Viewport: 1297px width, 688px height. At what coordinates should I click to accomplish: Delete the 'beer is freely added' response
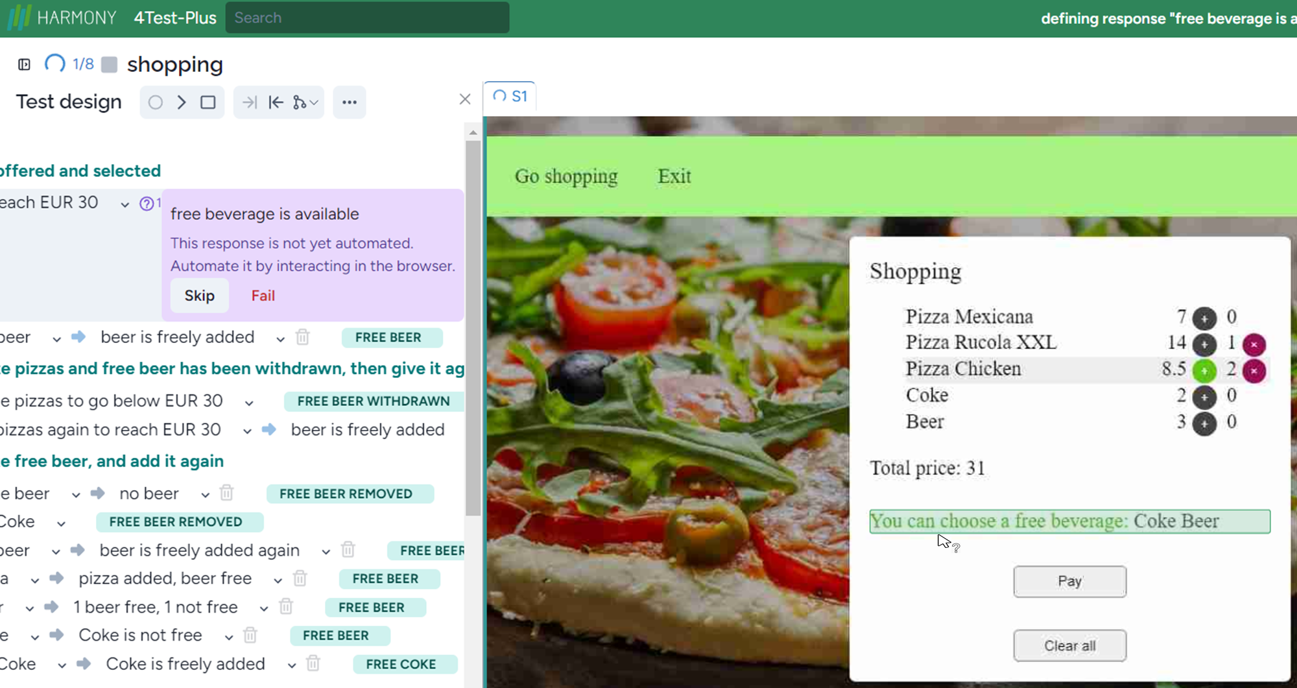pyautogui.click(x=303, y=337)
